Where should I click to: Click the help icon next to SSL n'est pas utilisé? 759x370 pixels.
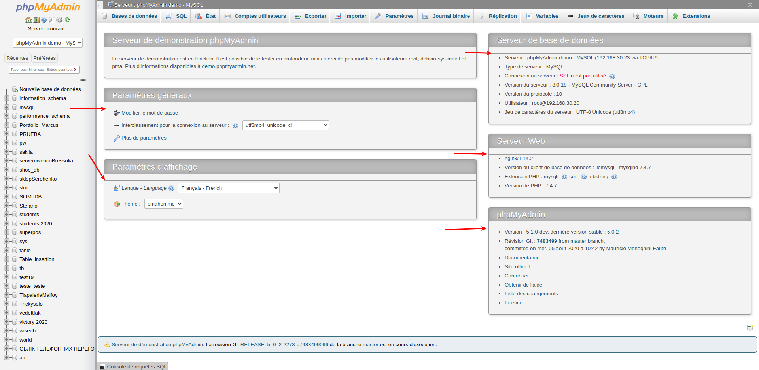pyautogui.click(x=613, y=76)
